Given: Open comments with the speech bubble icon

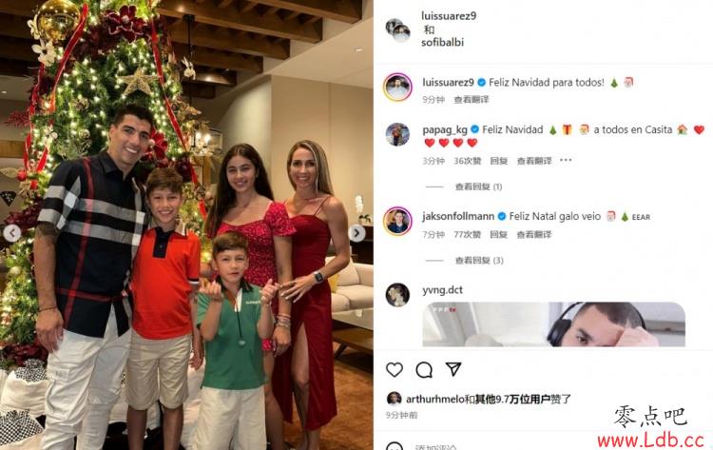Looking at the screenshot, I should tap(424, 370).
